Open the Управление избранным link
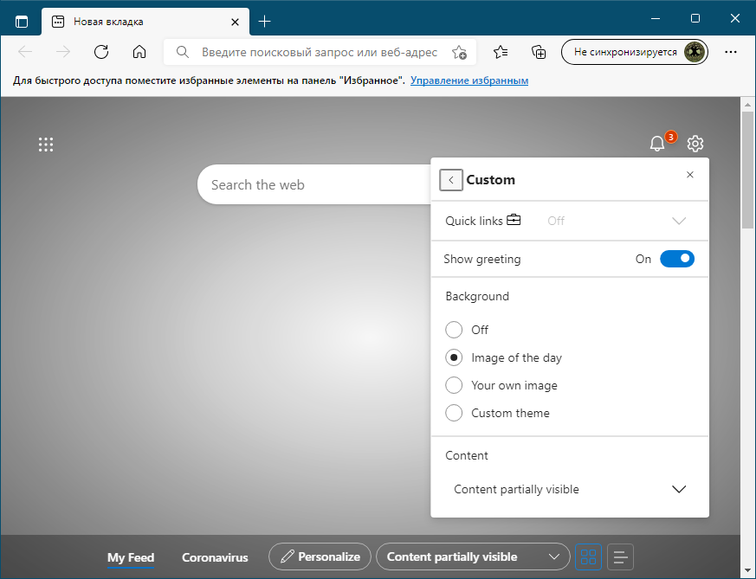This screenshot has width=756, height=579. [469, 80]
